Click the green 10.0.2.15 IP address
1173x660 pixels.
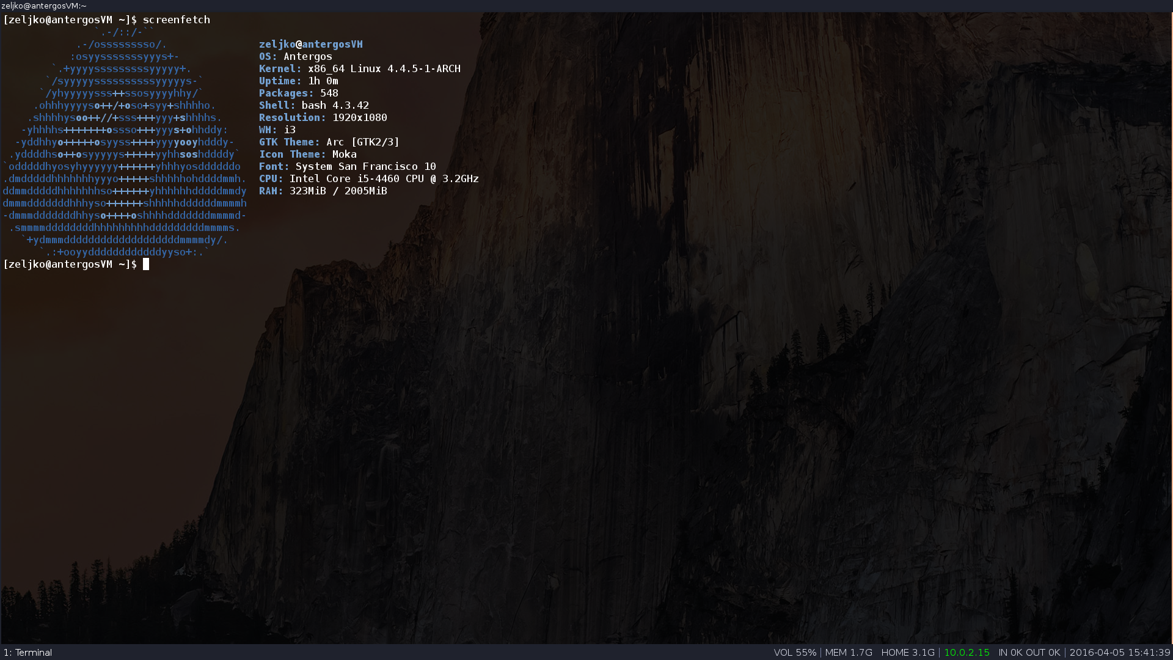[967, 653]
